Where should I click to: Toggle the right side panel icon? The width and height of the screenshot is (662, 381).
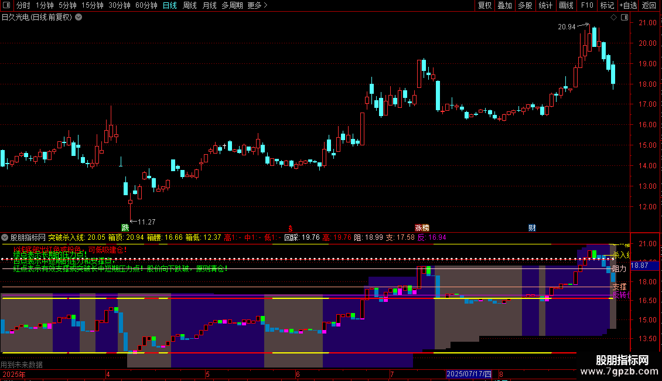point(625,18)
